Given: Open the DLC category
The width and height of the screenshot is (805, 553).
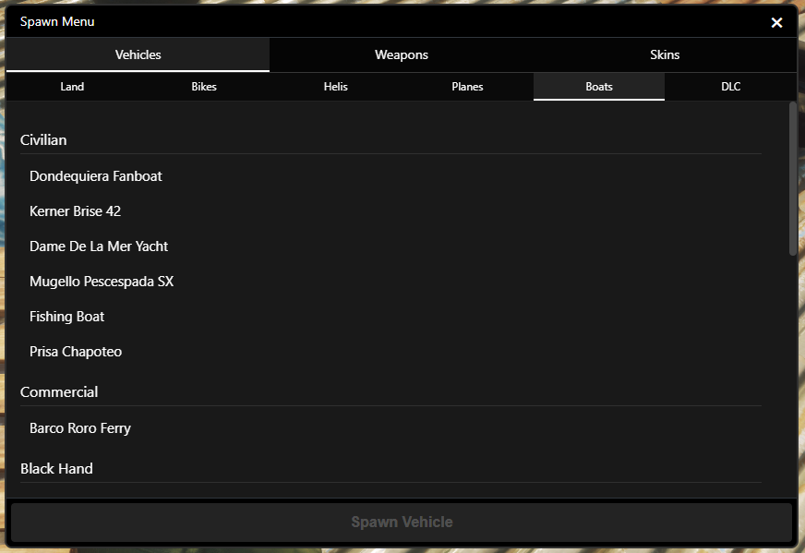Looking at the screenshot, I should [730, 87].
